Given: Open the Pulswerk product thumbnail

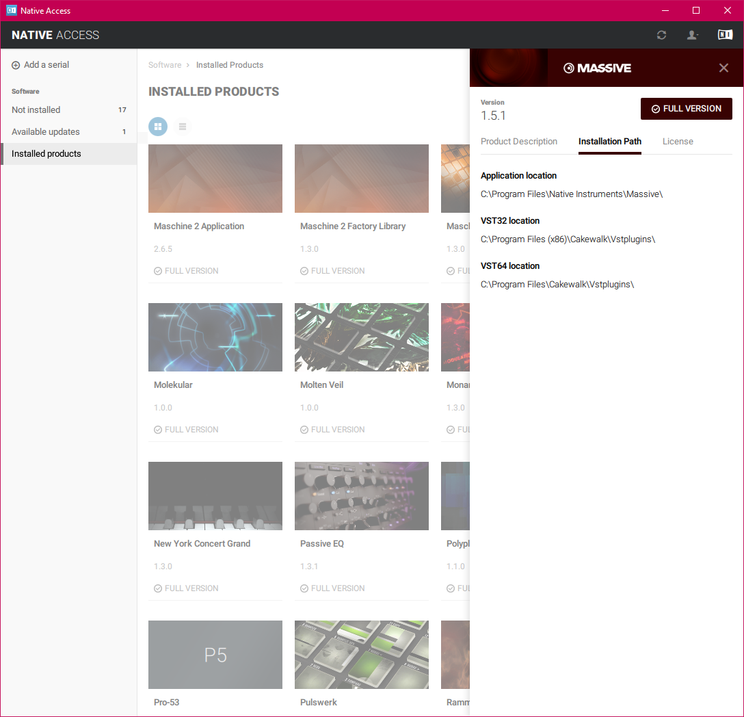Looking at the screenshot, I should tap(362, 654).
